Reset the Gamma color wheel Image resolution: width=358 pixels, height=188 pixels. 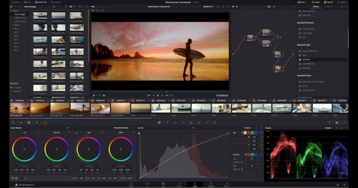tap(70, 132)
